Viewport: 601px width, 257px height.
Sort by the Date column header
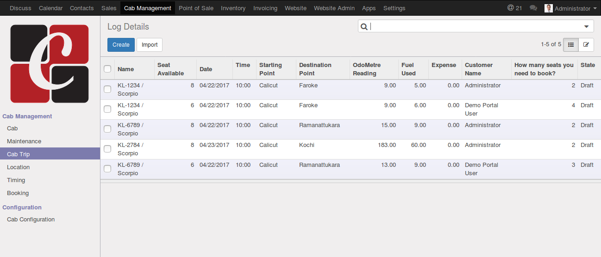pyautogui.click(x=206, y=69)
